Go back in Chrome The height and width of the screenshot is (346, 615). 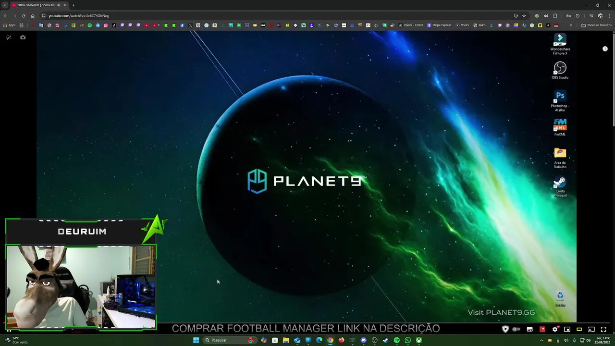(x=5, y=15)
